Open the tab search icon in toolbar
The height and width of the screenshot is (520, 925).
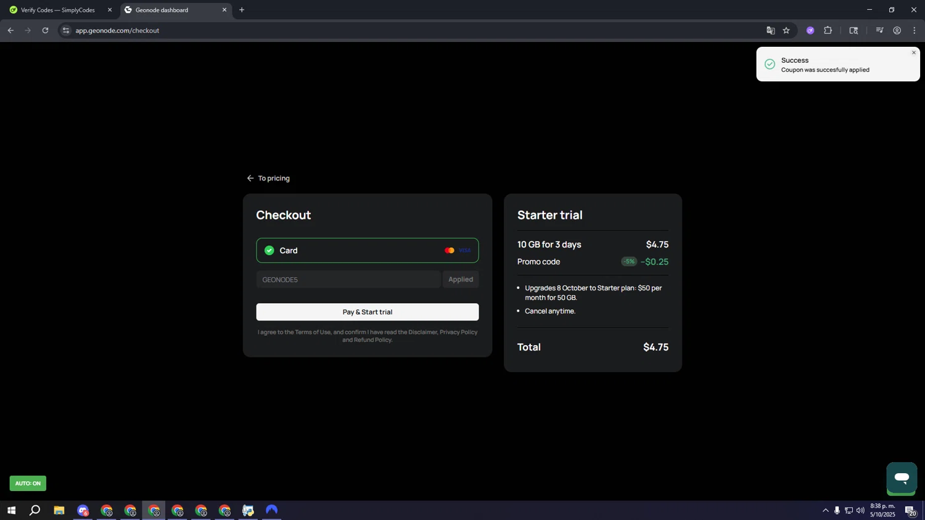coord(853,30)
